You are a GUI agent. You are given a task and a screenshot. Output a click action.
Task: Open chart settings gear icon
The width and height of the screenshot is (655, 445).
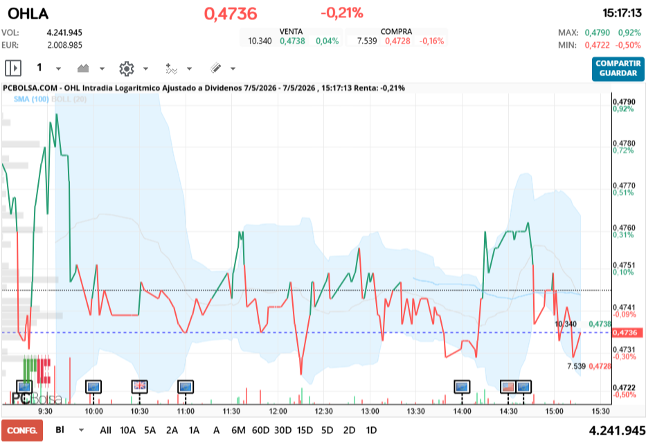127,69
